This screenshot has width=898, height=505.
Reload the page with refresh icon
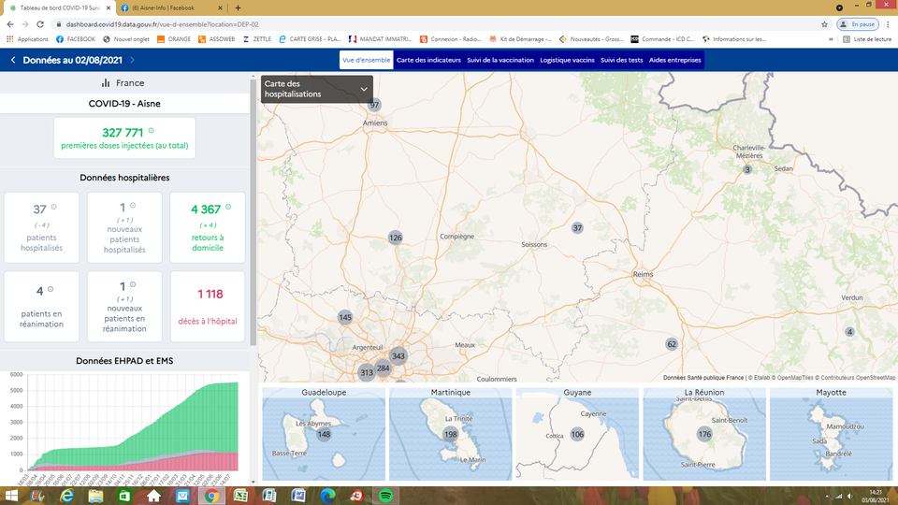[40, 24]
